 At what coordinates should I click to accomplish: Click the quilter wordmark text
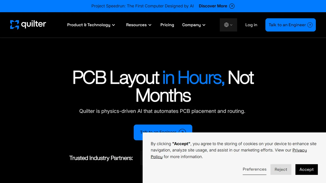[x=34, y=24]
